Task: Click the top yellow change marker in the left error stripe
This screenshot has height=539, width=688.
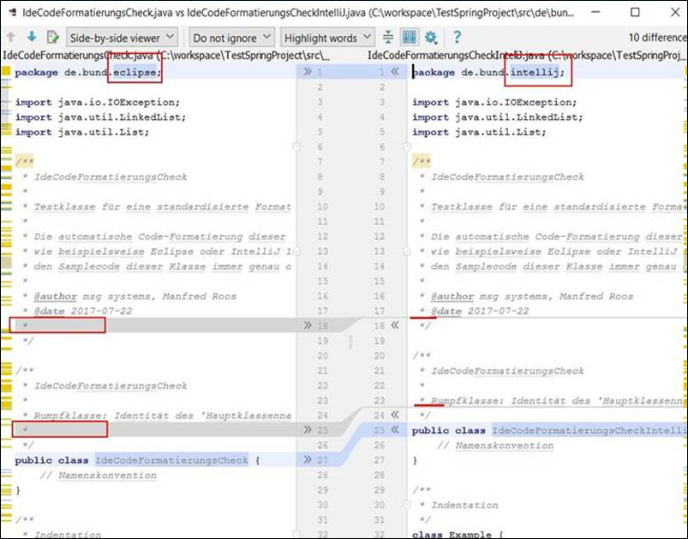Action: (x=6, y=71)
